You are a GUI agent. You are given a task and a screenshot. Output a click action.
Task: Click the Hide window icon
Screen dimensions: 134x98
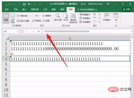coord(94,18)
